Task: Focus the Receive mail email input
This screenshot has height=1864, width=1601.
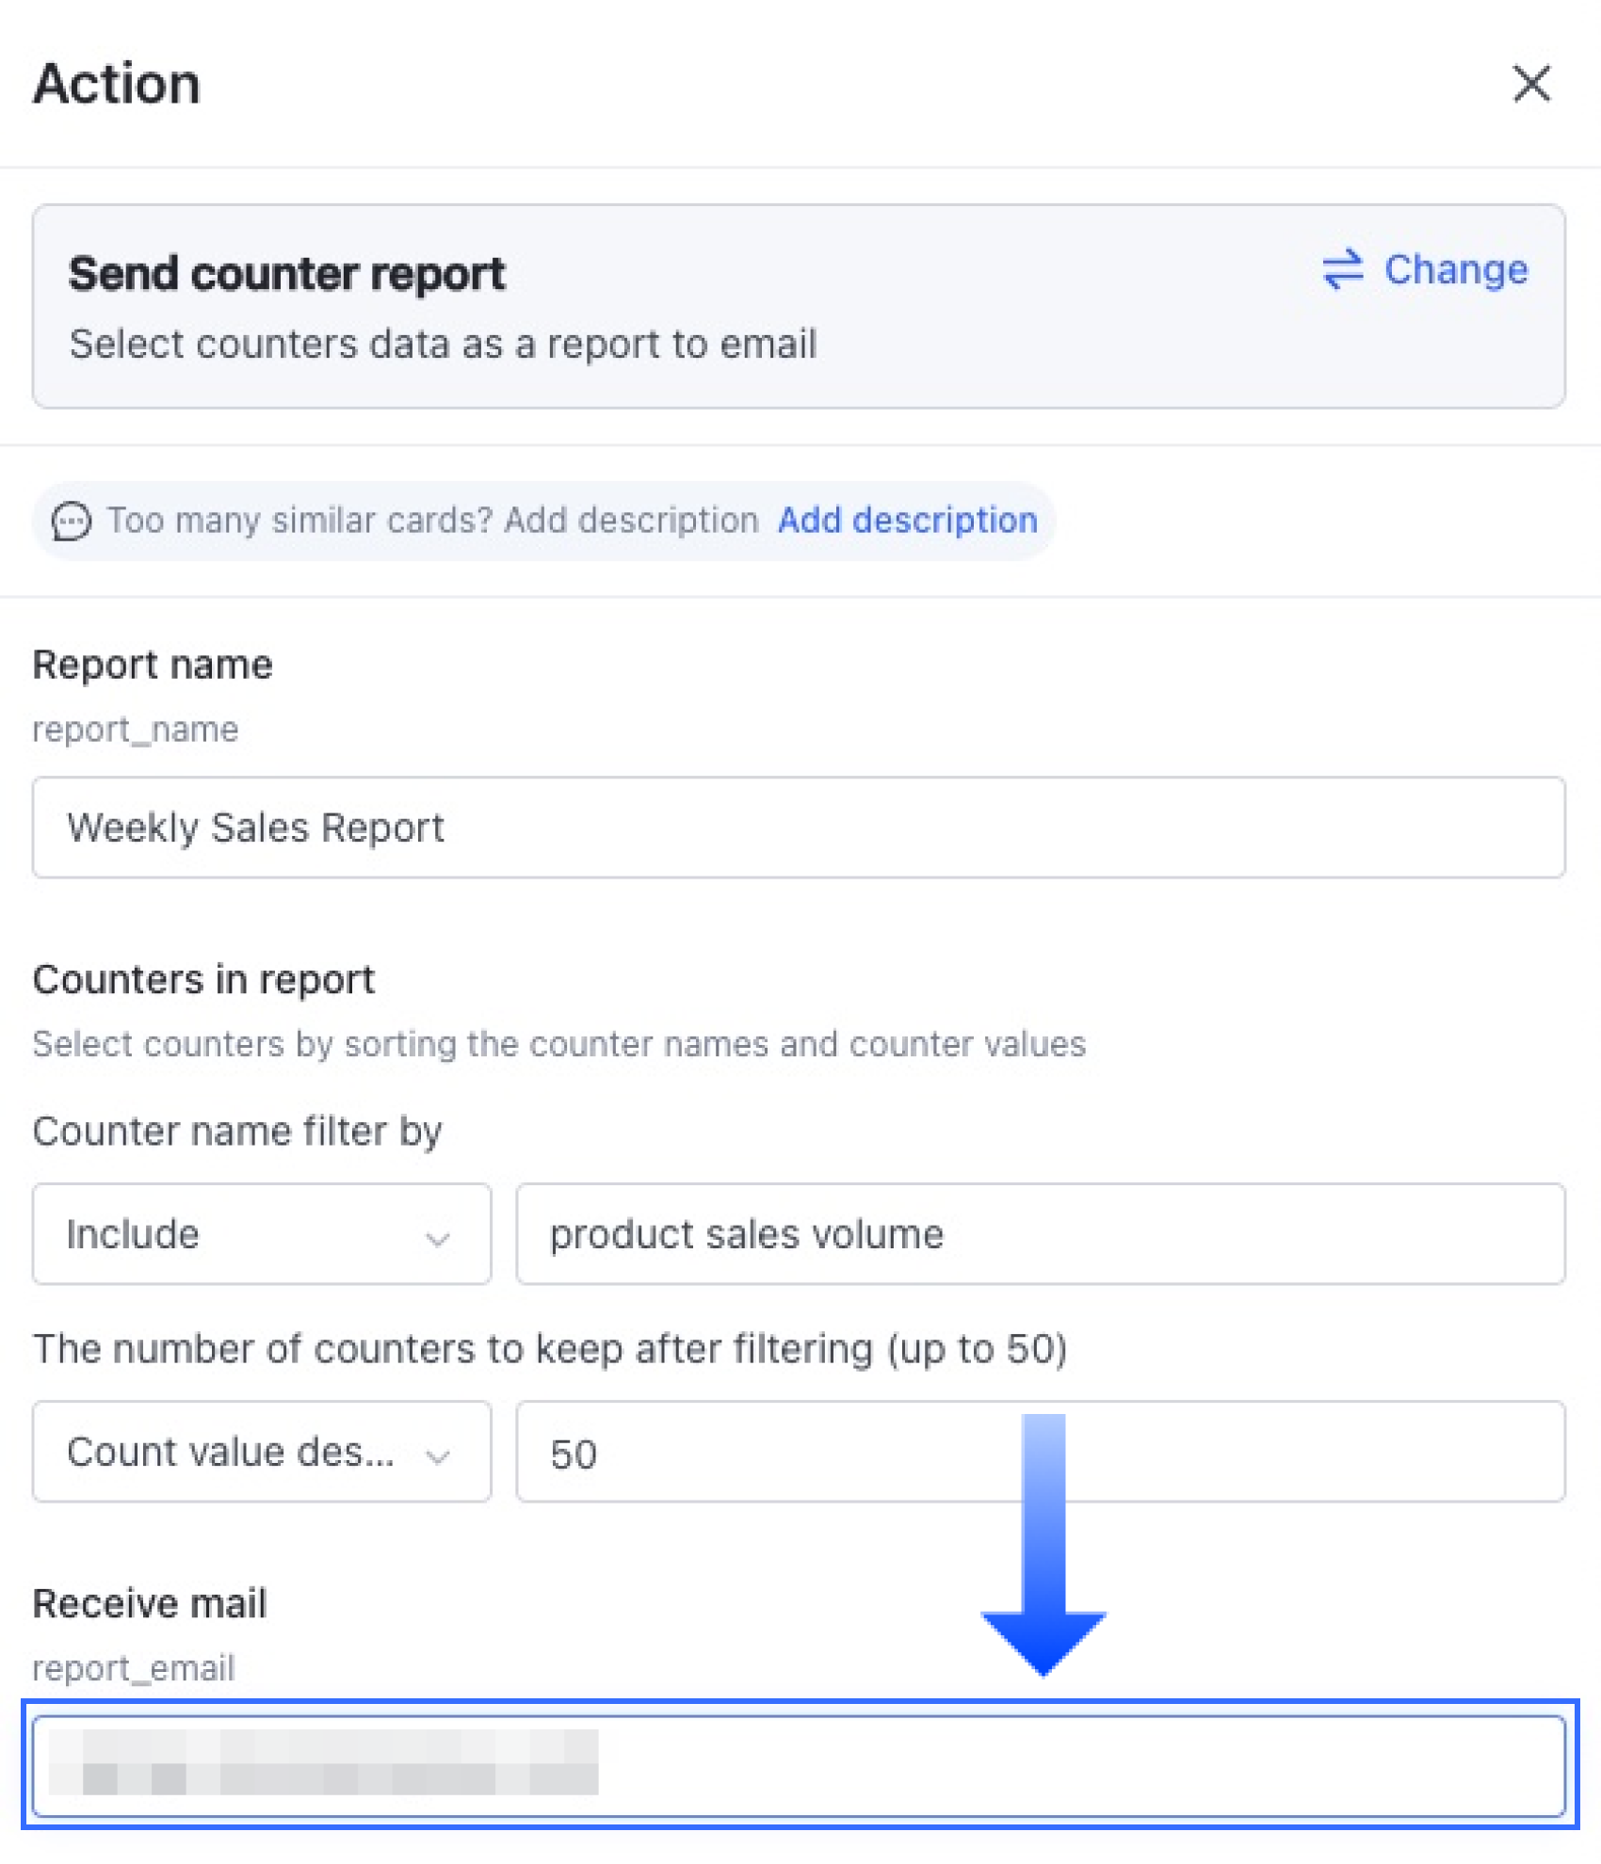Action: coord(799,1766)
